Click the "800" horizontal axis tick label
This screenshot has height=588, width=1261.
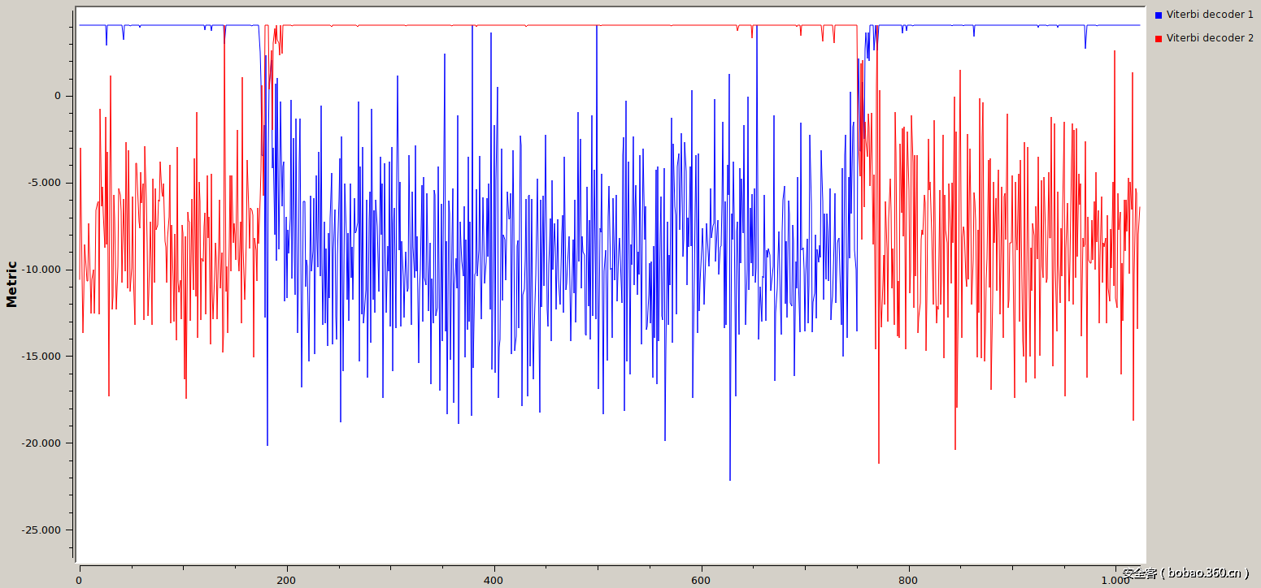(x=908, y=581)
